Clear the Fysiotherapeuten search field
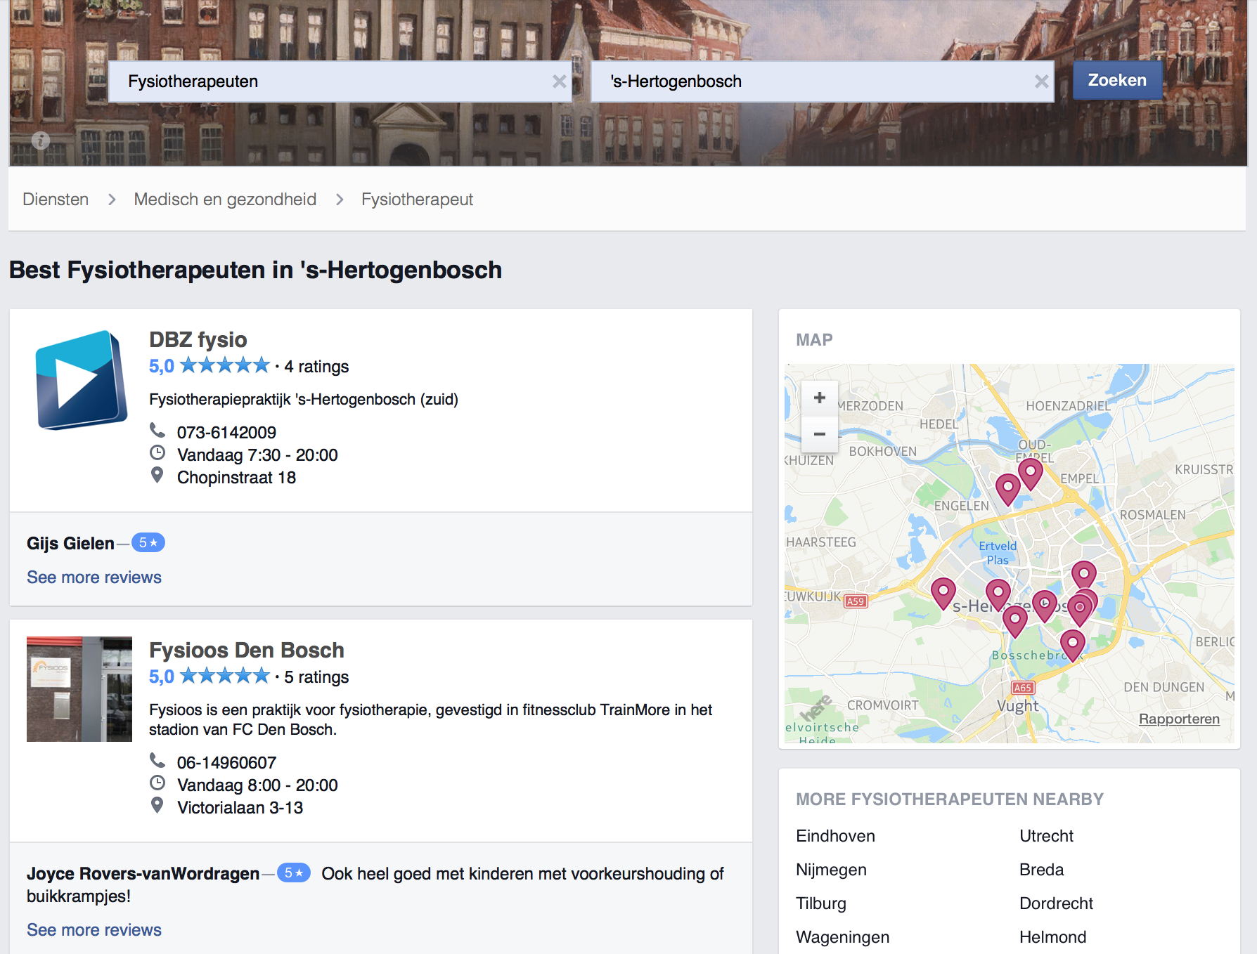The width and height of the screenshot is (1257, 954). 559,81
